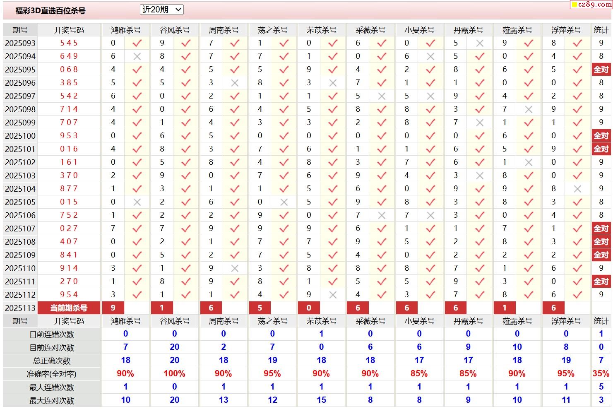Click the check mark for 荡之杀号 in row 2025098
The width and height of the screenshot is (613, 409).
click(x=284, y=109)
